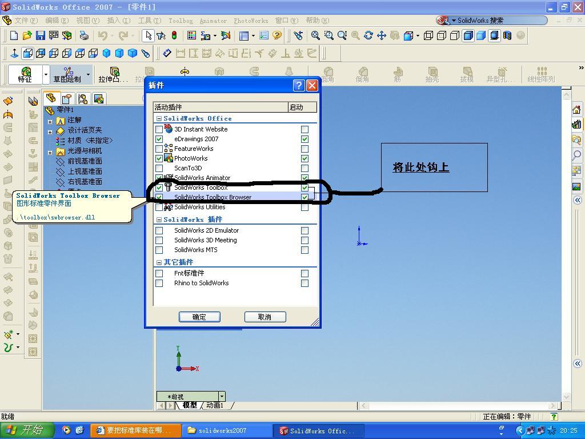Enable the 3D Instant Website add-in checkbox
The width and height of the screenshot is (585, 439).
tap(159, 129)
